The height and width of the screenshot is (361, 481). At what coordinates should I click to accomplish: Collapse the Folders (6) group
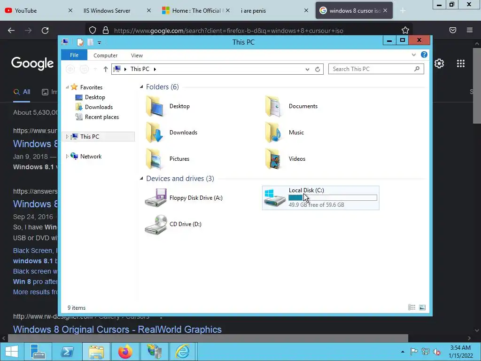pyautogui.click(x=141, y=87)
